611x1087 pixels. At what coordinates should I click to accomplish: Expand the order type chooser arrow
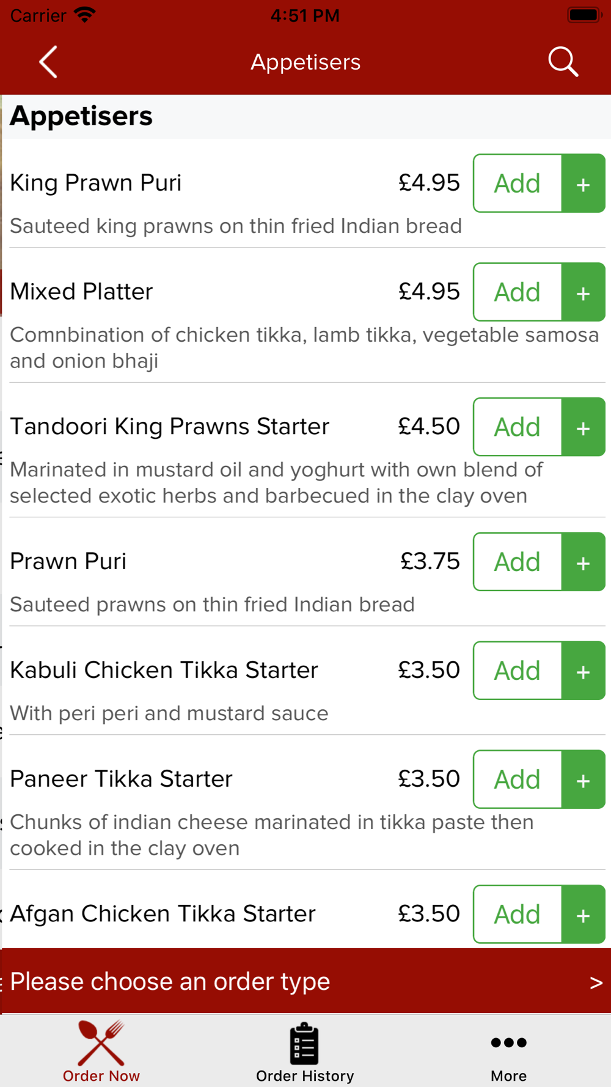(596, 982)
